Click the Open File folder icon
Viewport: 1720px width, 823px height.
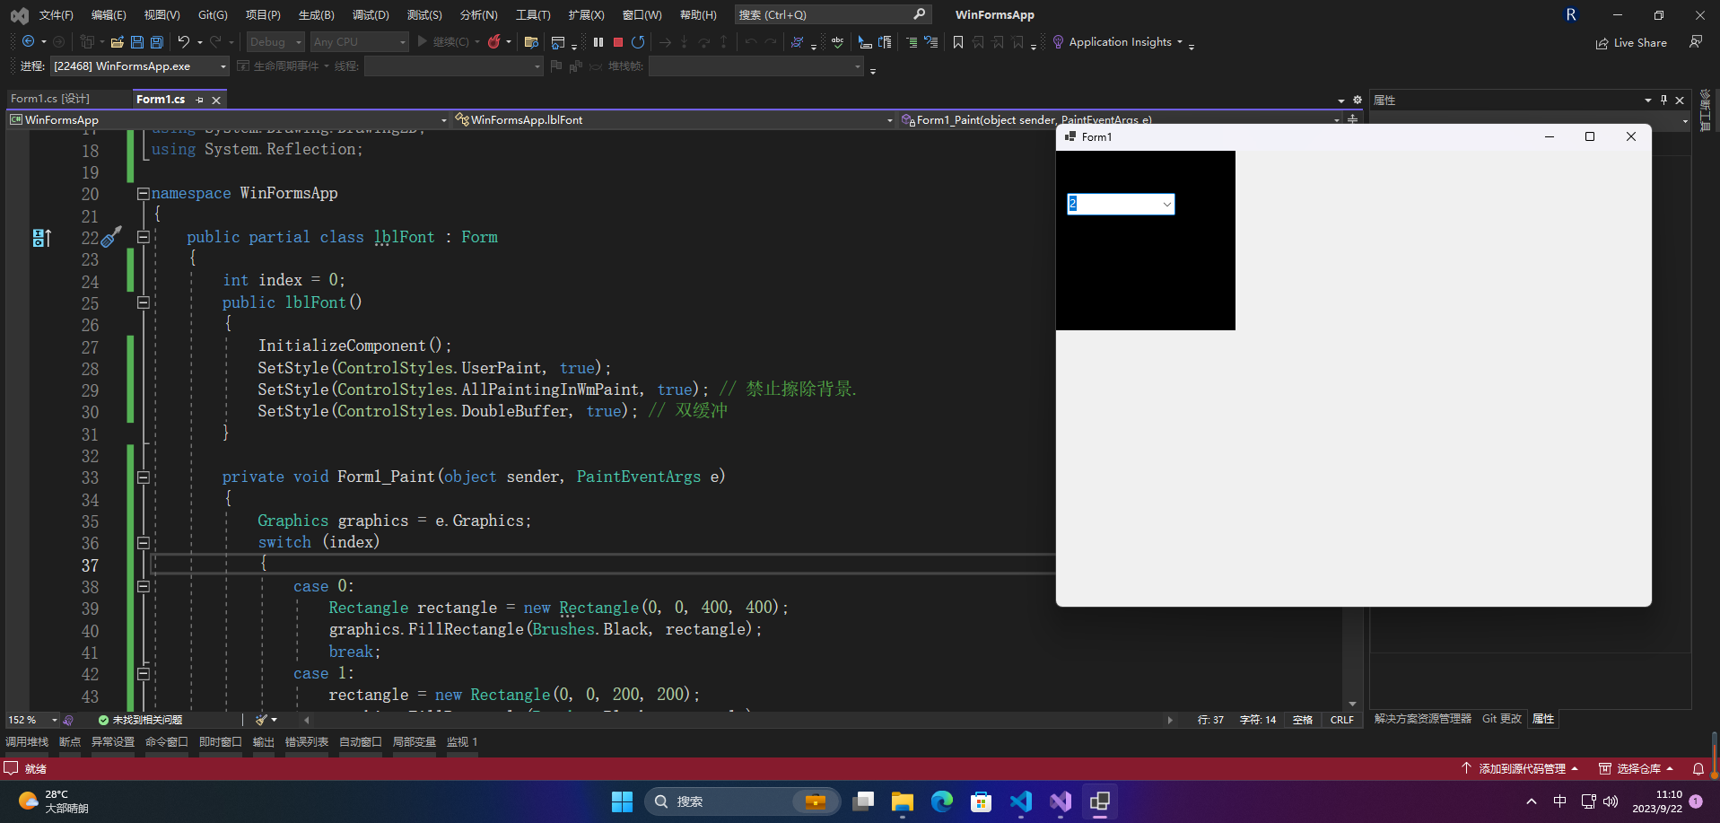[118, 42]
